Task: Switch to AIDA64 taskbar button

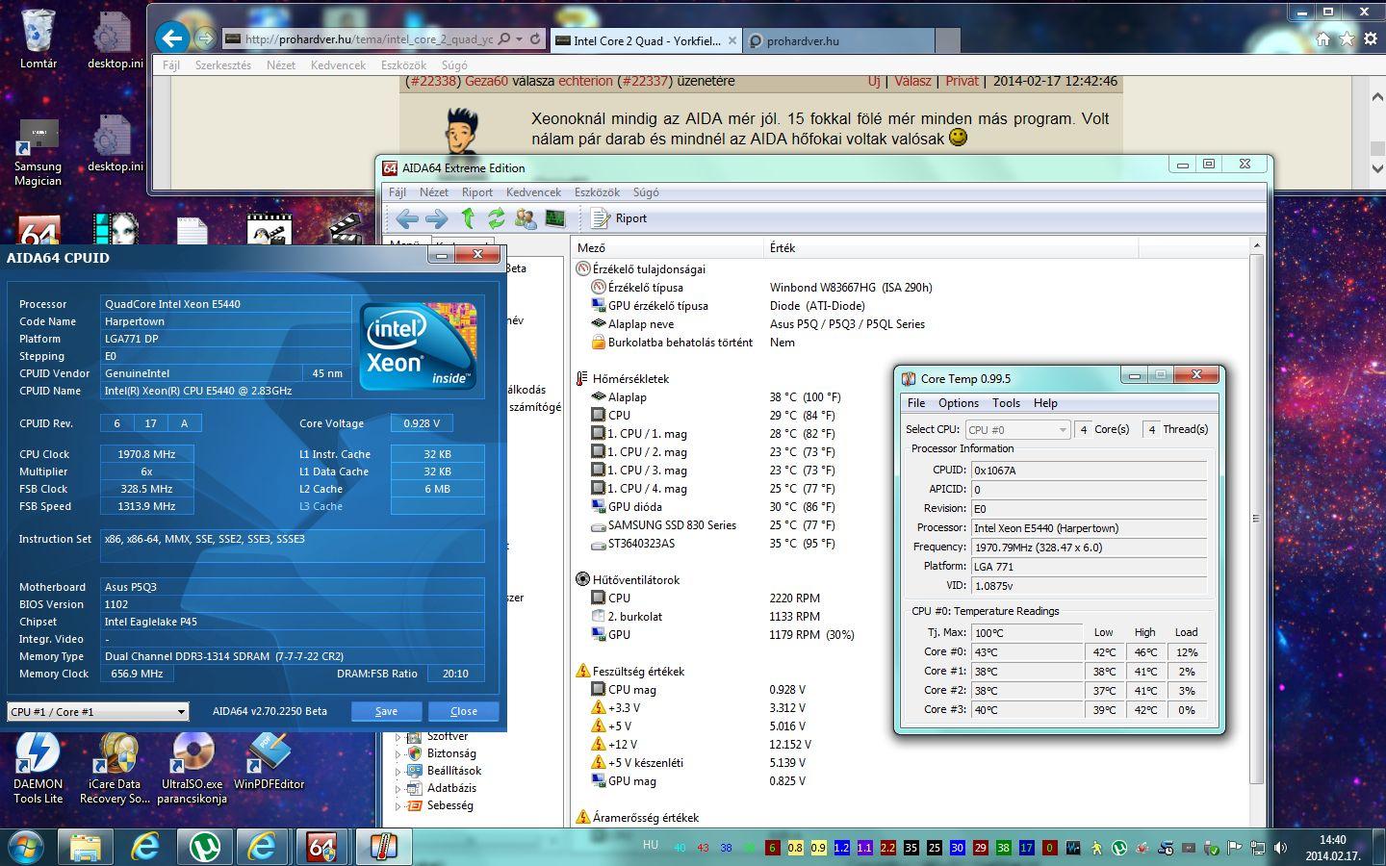Action: click(322, 847)
